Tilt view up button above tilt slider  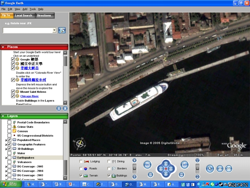click(x=197, y=160)
